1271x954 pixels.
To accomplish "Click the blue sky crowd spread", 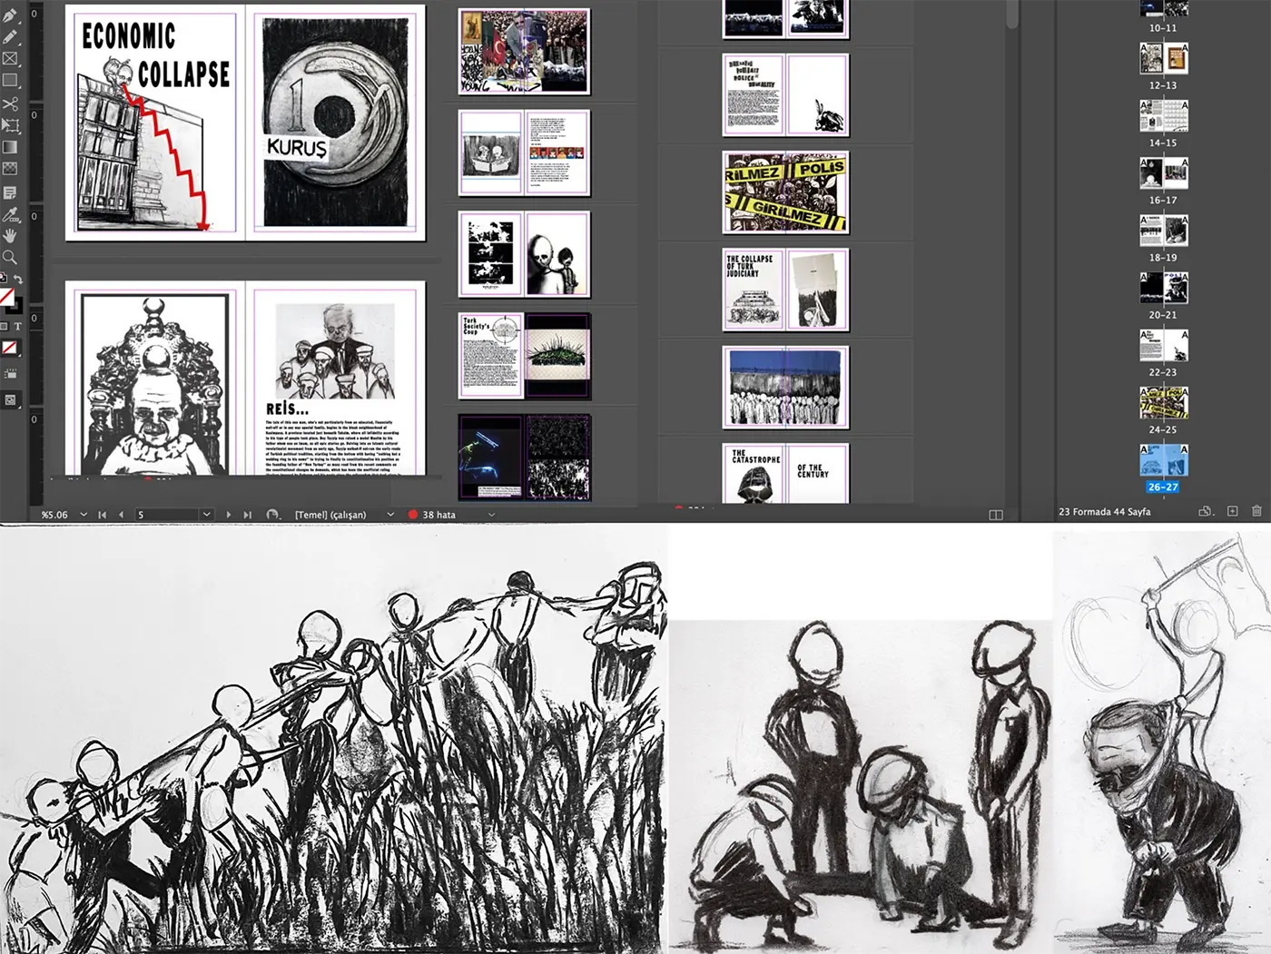I will pos(785,388).
